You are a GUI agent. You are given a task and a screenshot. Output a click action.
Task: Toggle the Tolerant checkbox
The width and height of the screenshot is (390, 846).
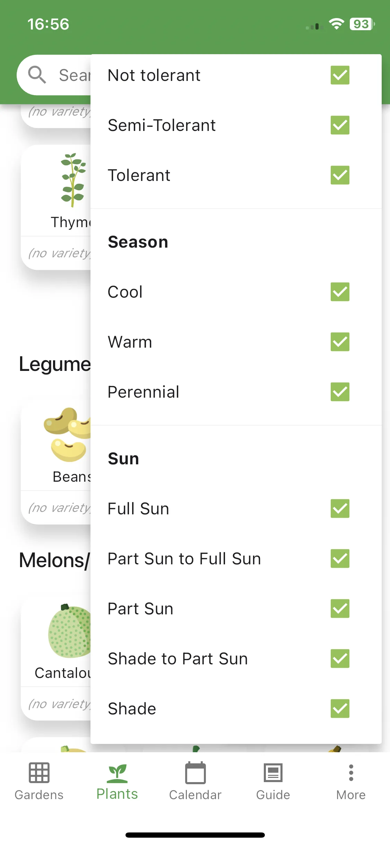[340, 175]
